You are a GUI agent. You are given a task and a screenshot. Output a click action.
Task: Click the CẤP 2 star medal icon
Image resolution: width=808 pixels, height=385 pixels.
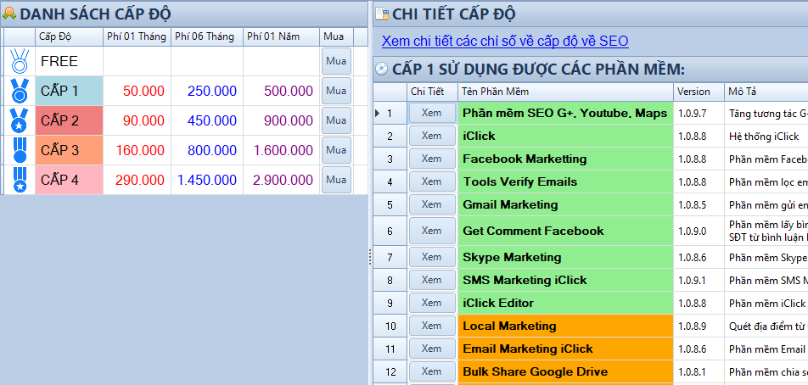pos(20,120)
